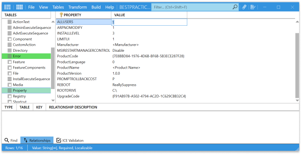The height and width of the screenshot is (154, 301).
Task: Select the Manufacturer property row
Action: [122, 45]
